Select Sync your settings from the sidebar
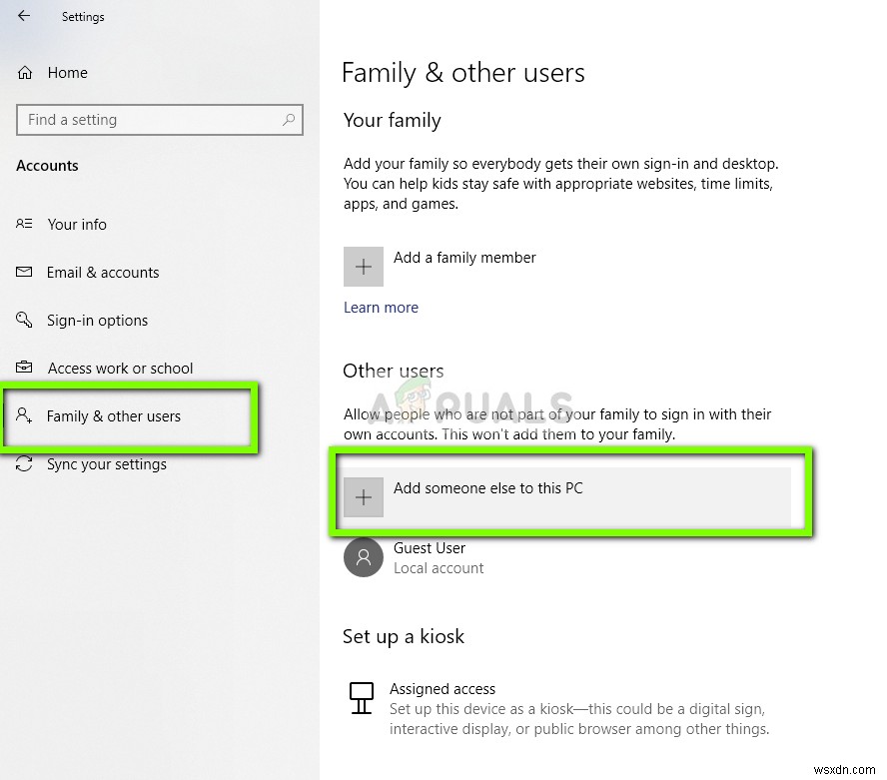887x780 pixels. coord(104,464)
